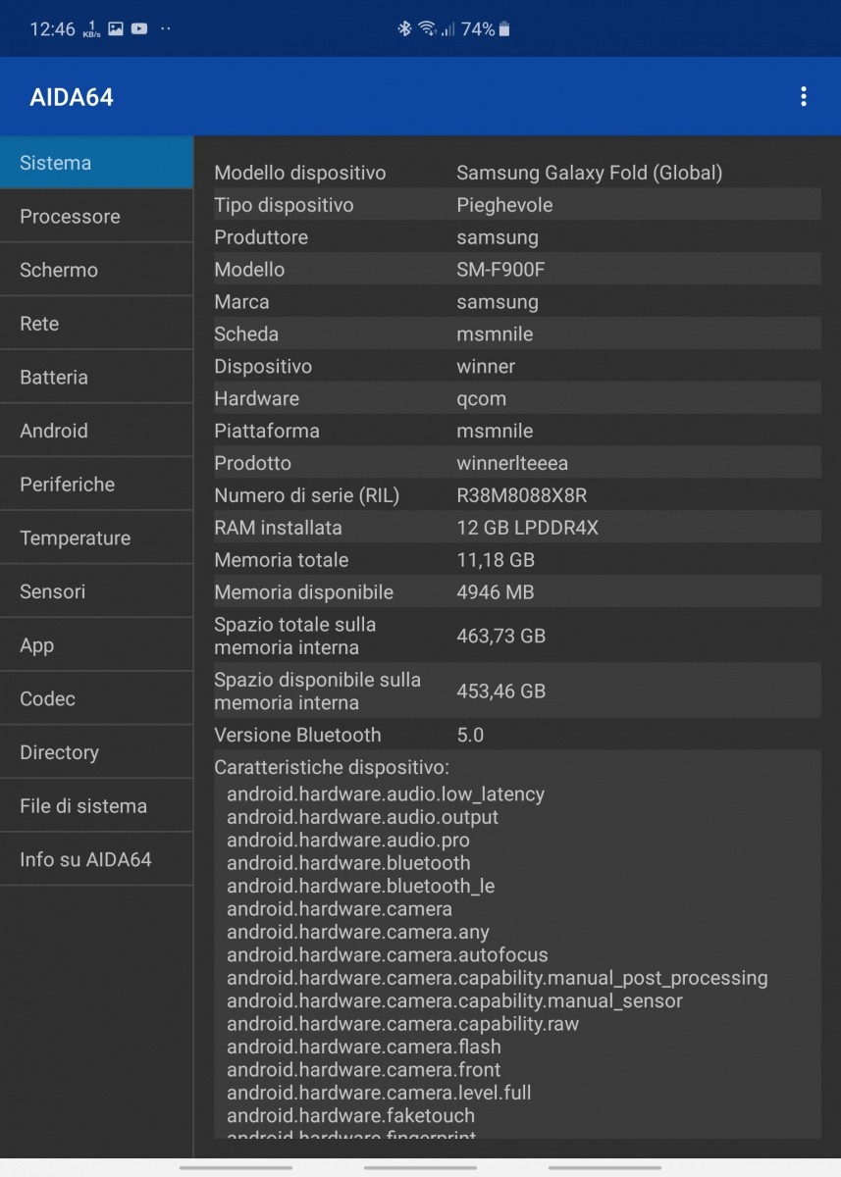Tap the Spazio totale sulla memoria interna label
The height and width of the screenshot is (1177, 841).
295,636
